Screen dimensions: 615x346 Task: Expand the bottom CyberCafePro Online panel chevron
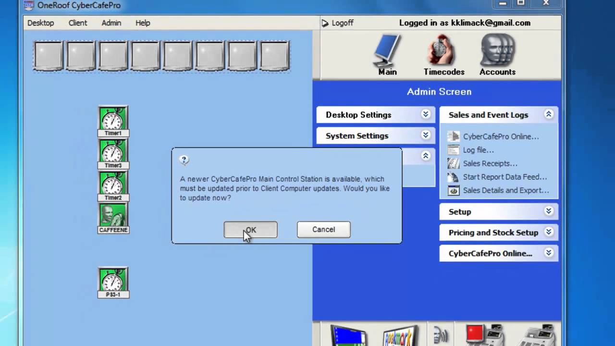click(548, 252)
